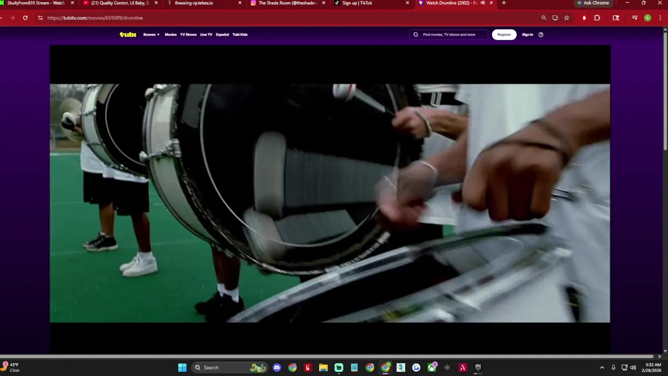Screen dimensions: 668x376
Task: Switch to The Shade Room tab
Action: pyautogui.click(x=287, y=3)
